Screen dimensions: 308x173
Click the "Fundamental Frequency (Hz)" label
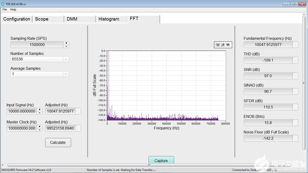point(268,38)
